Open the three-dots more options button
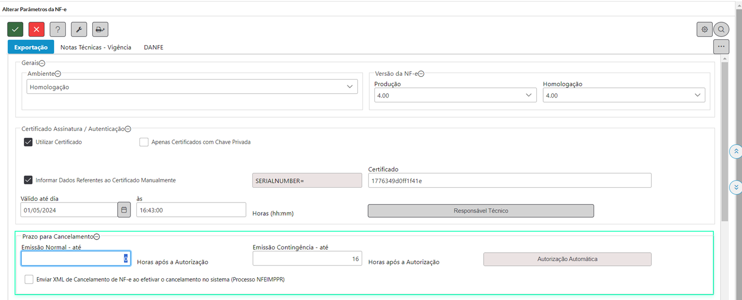This screenshot has width=742, height=300. coord(721,47)
